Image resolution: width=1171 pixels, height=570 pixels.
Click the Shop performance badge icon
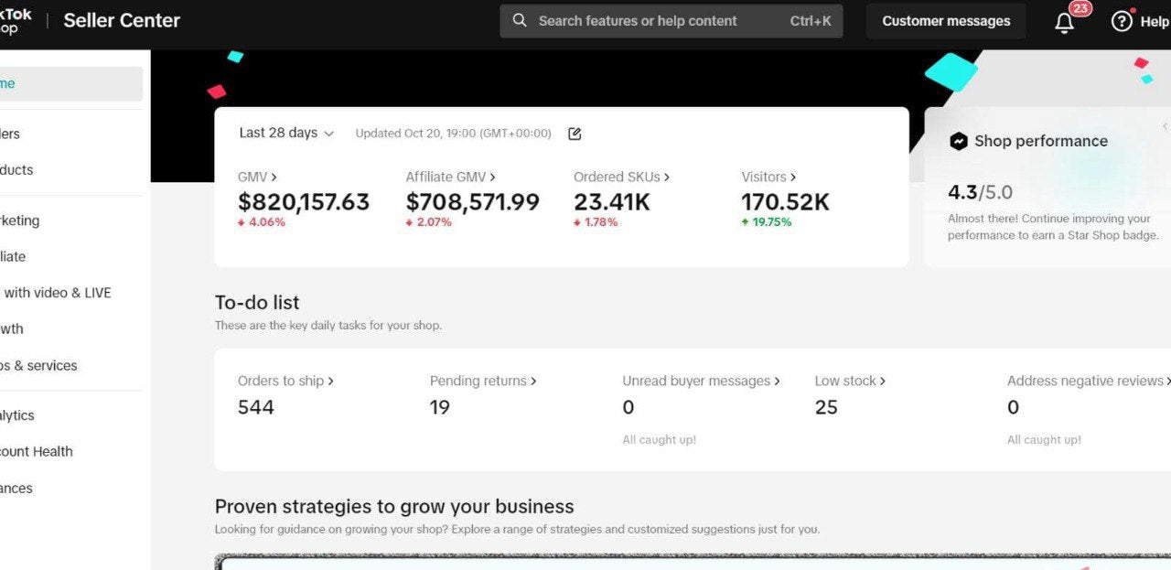pos(958,141)
